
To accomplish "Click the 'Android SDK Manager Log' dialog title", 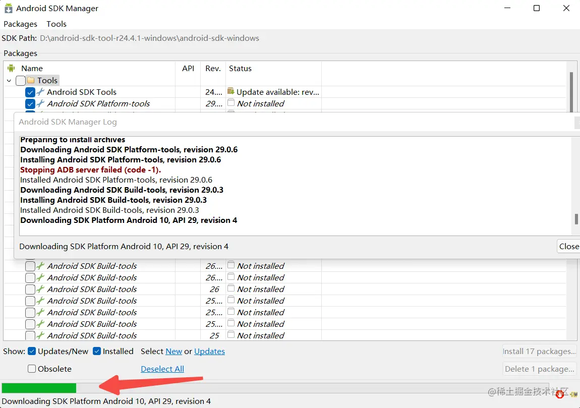I will (68, 122).
